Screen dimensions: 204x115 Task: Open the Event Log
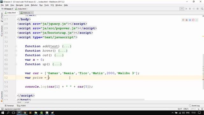click(x=194, y=106)
